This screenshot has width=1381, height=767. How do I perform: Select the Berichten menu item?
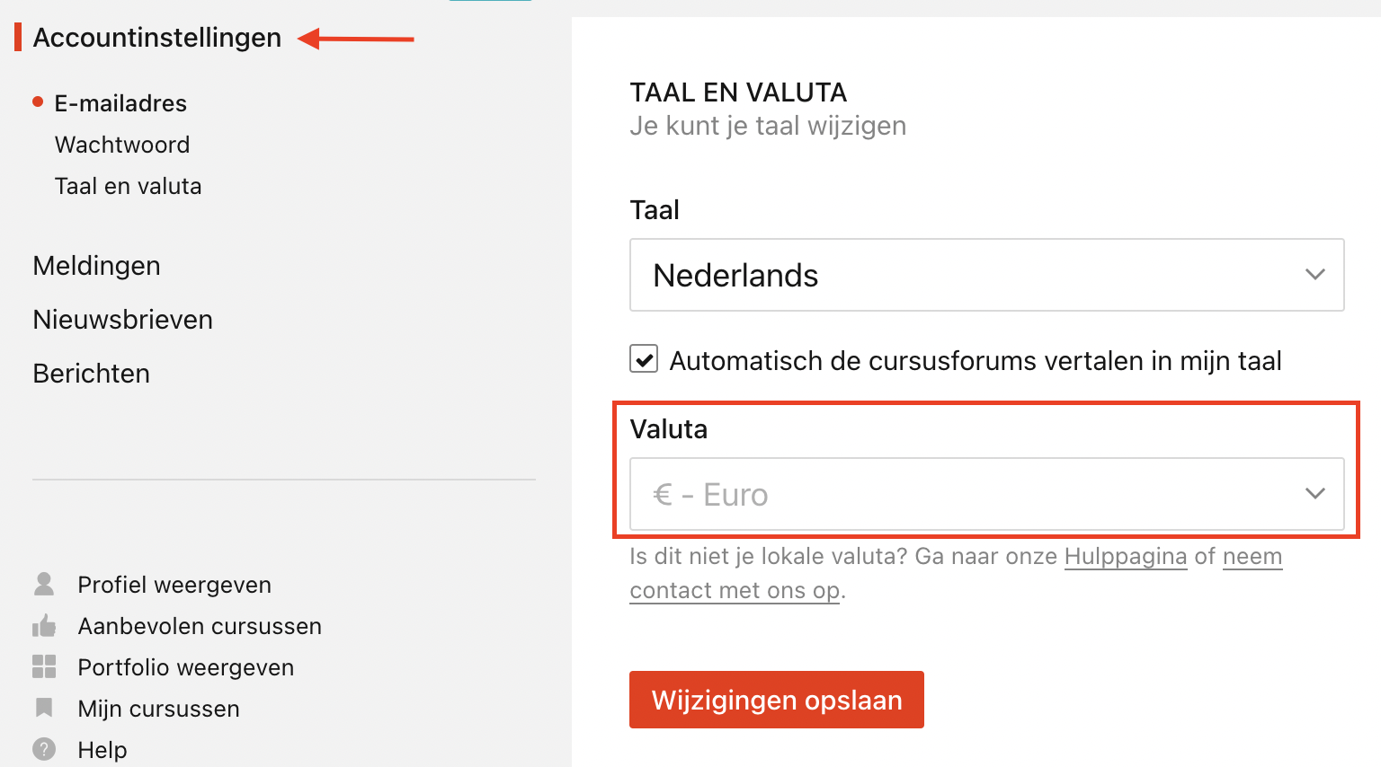coord(91,374)
